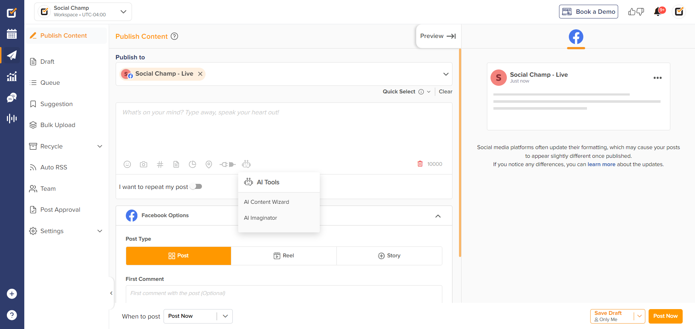This screenshot has height=329, width=695.
Task: Open the Save Draft options arrow
Action: coord(640,316)
